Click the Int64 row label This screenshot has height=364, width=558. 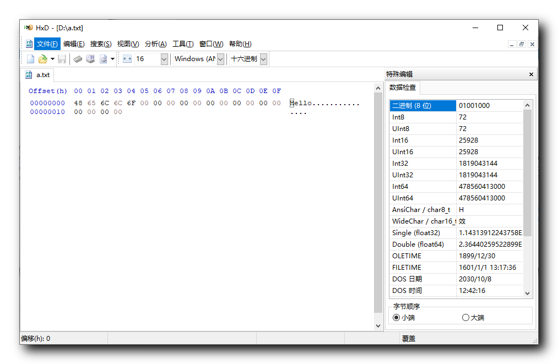[400, 187]
